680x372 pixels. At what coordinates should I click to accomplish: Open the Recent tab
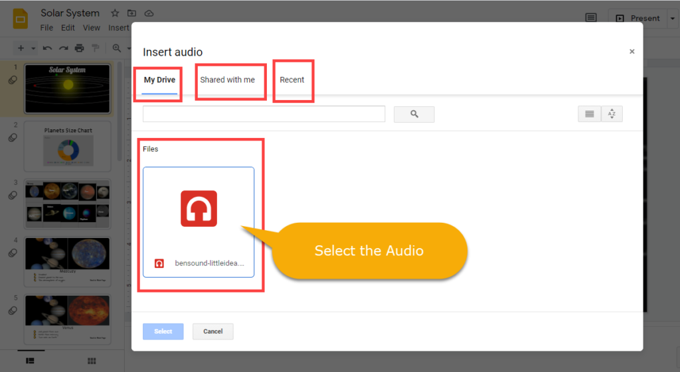click(292, 80)
